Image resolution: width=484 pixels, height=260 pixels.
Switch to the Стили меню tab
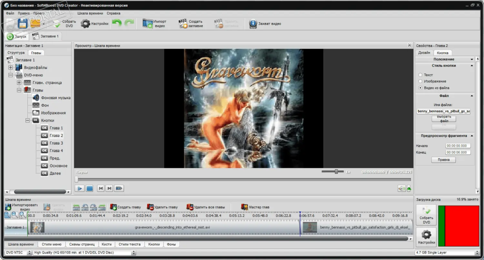point(52,244)
